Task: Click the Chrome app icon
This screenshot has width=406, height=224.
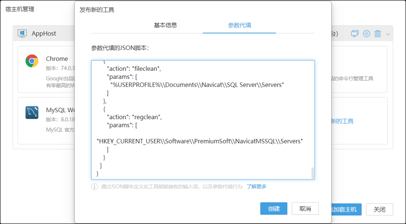Action: [x=32, y=61]
